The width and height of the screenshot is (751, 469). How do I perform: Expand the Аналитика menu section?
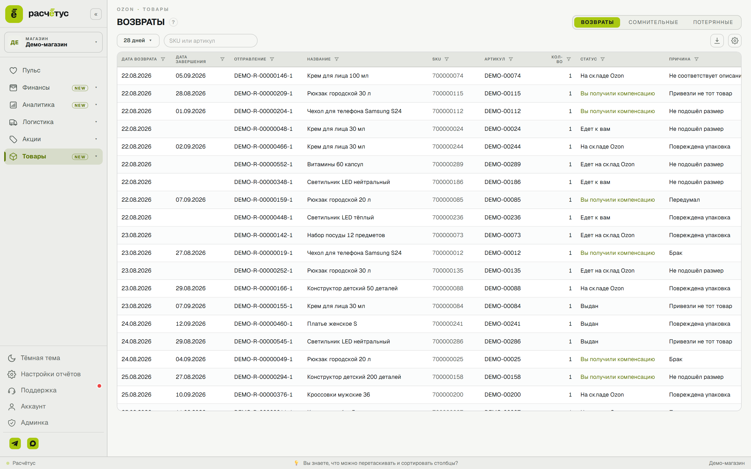(53, 105)
